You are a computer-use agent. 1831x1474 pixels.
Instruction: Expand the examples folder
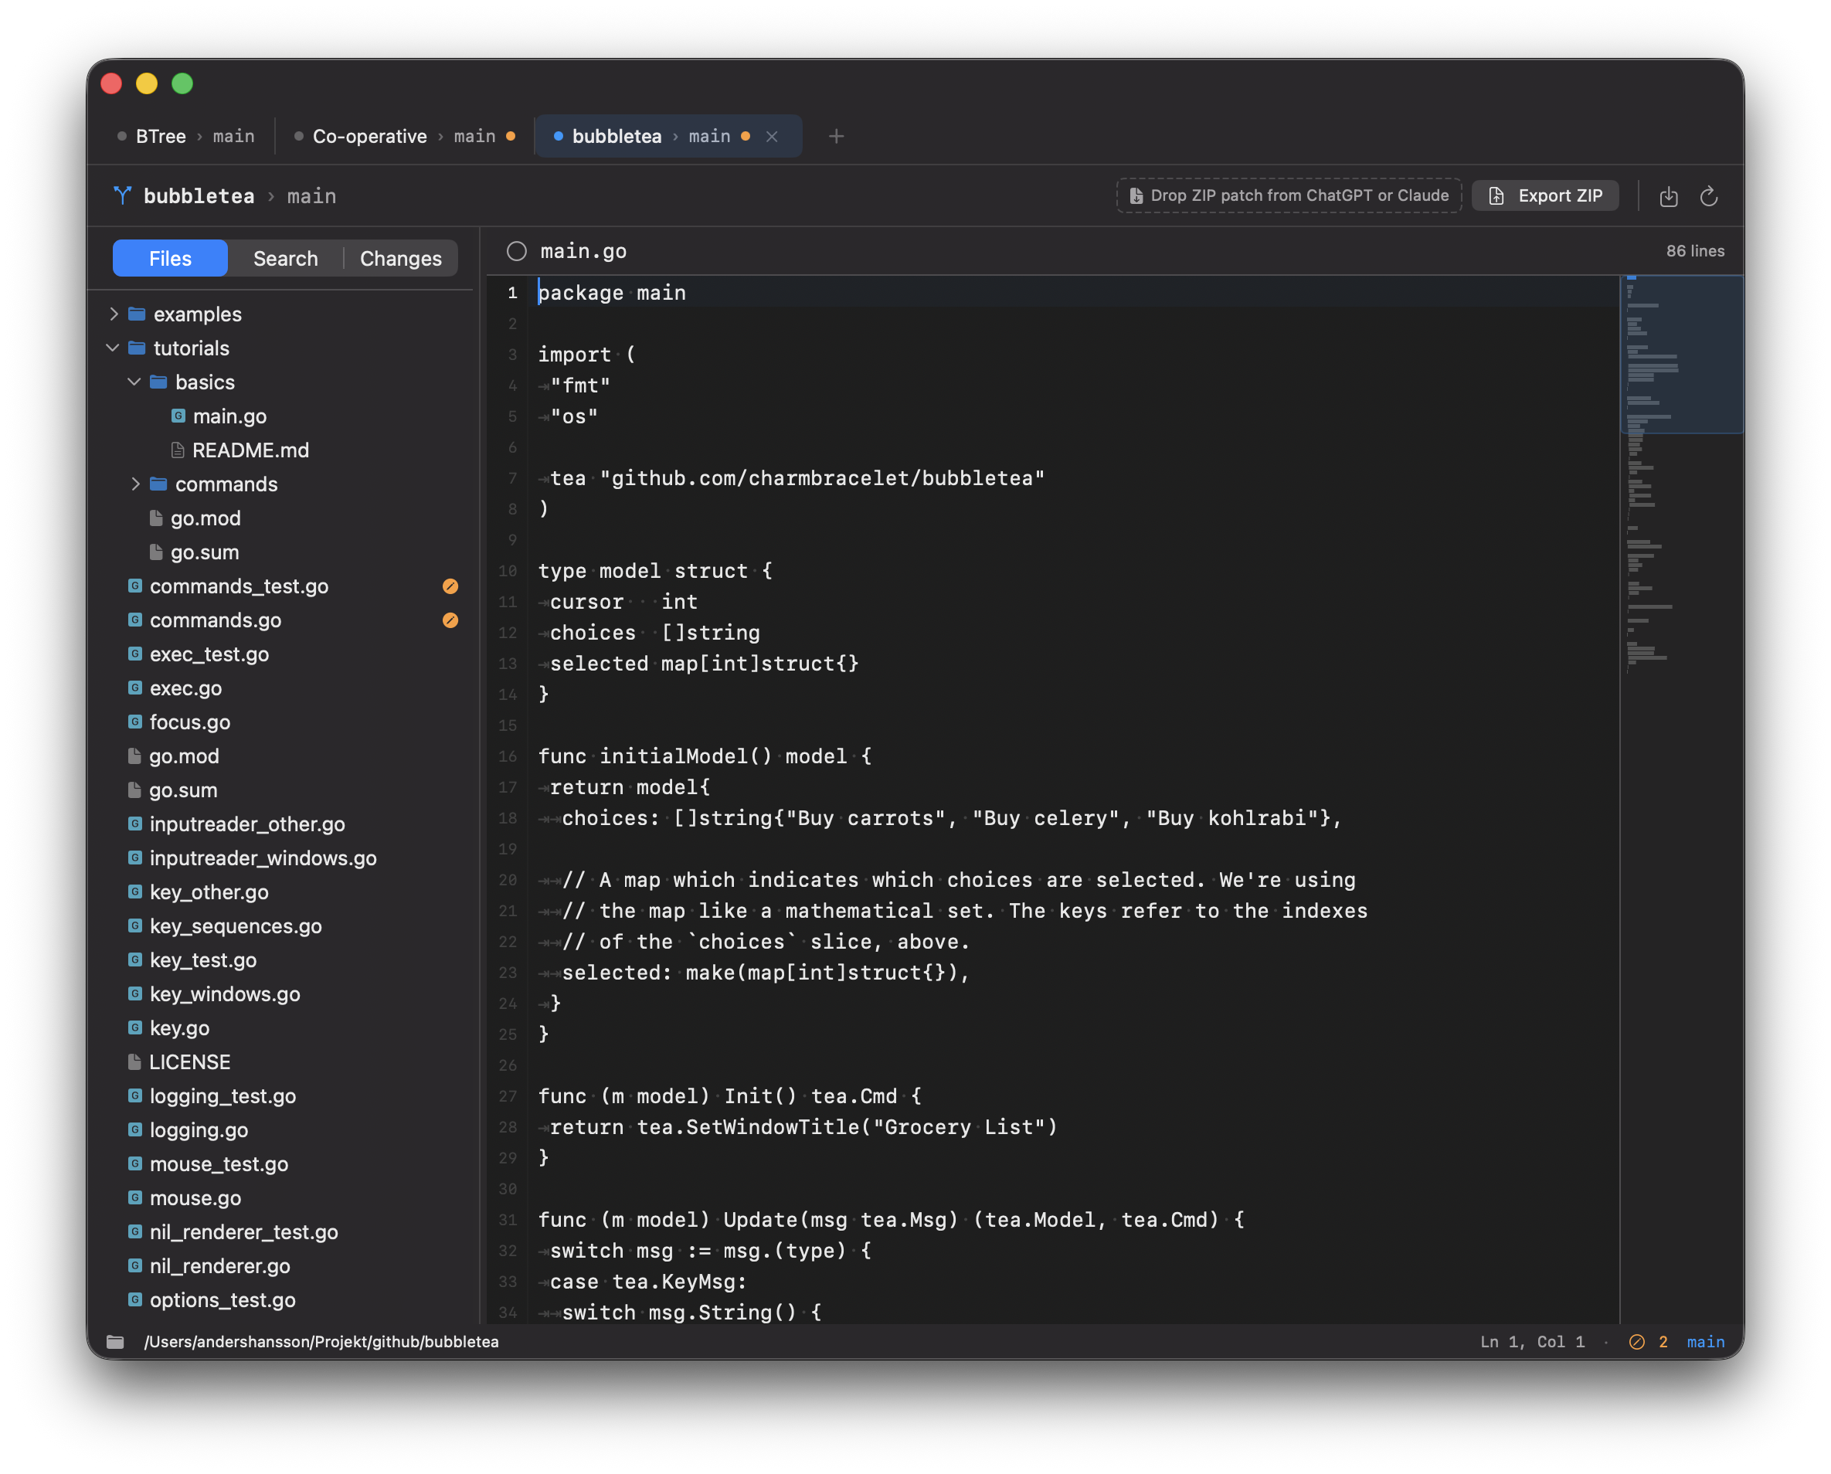click(115, 314)
